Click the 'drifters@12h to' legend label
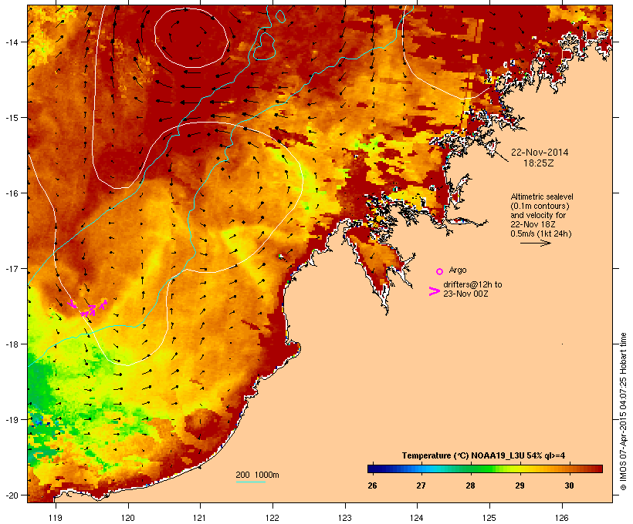The image size is (633, 524). pos(472,284)
